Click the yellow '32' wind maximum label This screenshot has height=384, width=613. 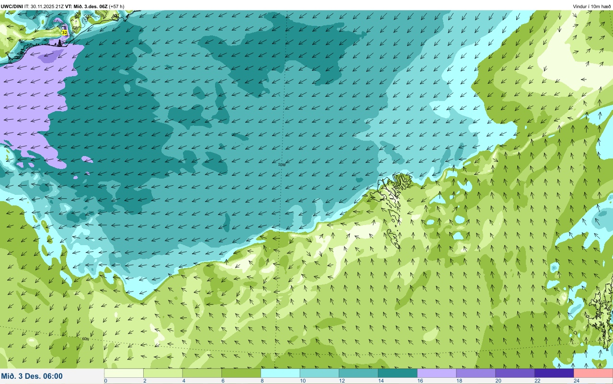(x=64, y=33)
